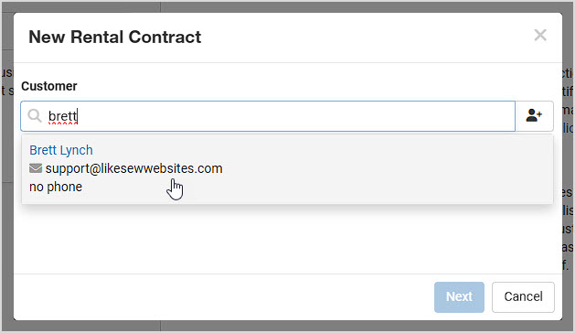Click blank header area beside dialog title
This screenshot has width=575, height=333.
tap(367, 38)
